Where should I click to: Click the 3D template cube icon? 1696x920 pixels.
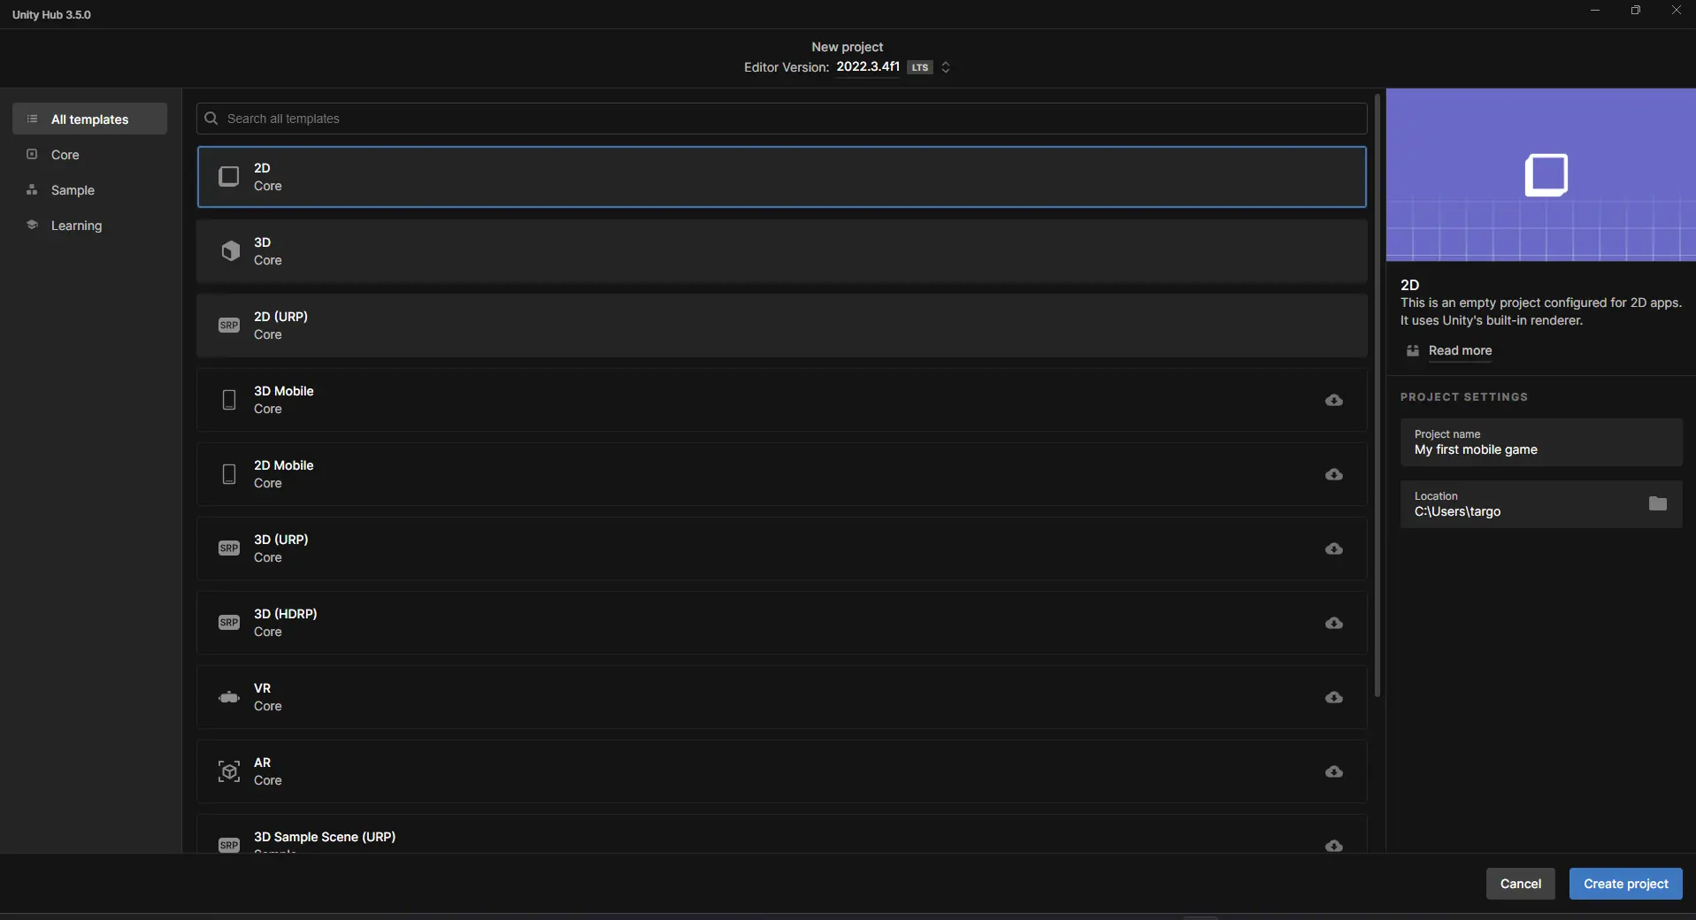tap(230, 251)
